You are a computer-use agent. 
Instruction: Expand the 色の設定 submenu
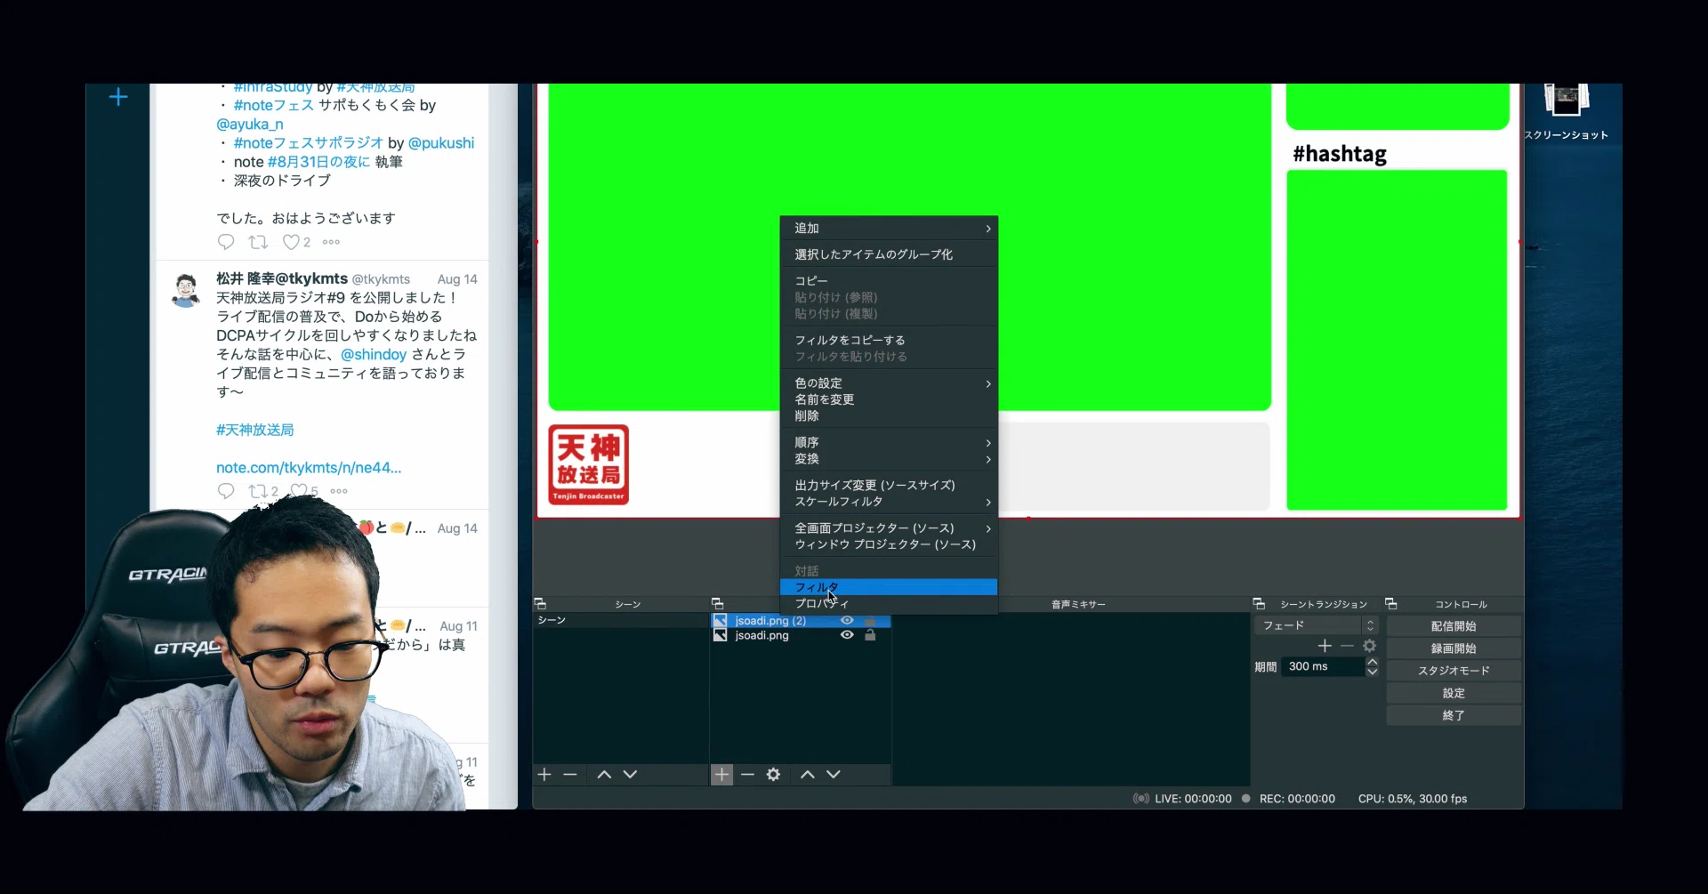889,383
